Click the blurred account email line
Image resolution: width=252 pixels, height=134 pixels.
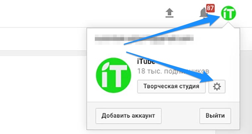coord(144,39)
